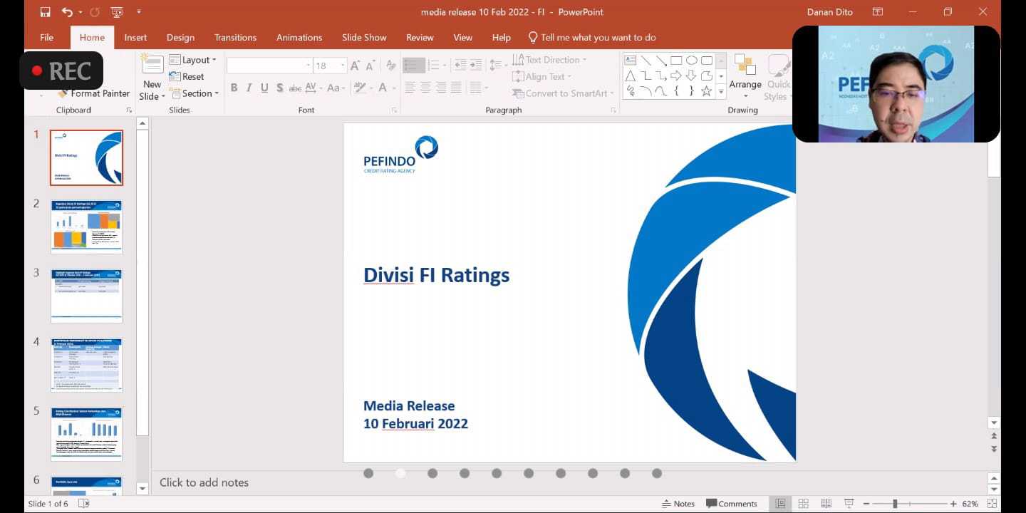Toggle strikethrough formatting
Screen dimensions: 1026x513
coord(295,88)
